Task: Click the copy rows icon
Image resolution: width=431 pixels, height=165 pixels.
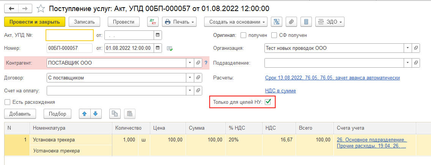Action: click(115, 114)
